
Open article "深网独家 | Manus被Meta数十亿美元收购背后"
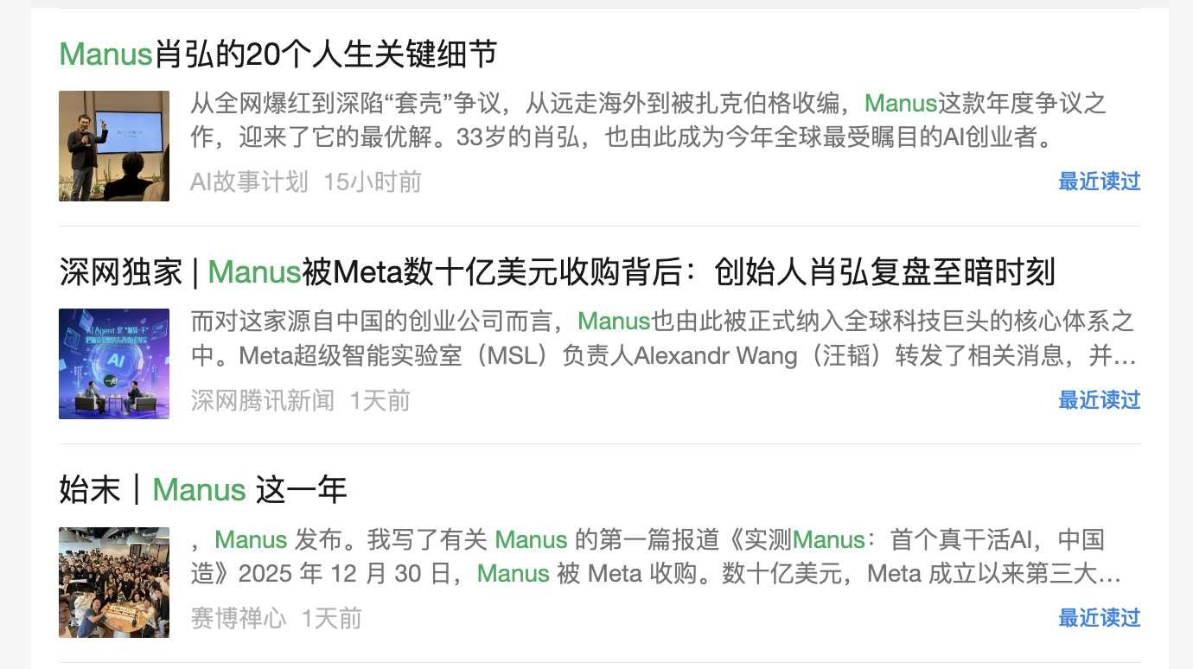coord(558,272)
